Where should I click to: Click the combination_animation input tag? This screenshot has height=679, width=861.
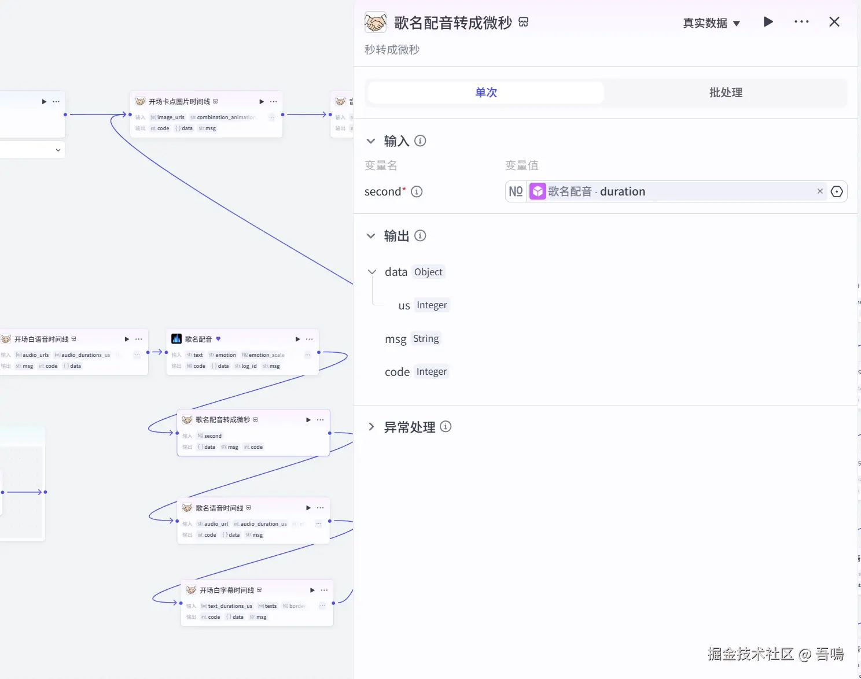coord(223,117)
